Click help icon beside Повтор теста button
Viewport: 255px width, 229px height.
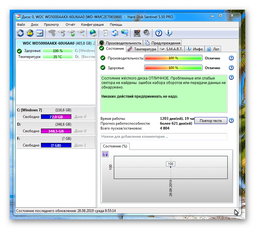231,120
